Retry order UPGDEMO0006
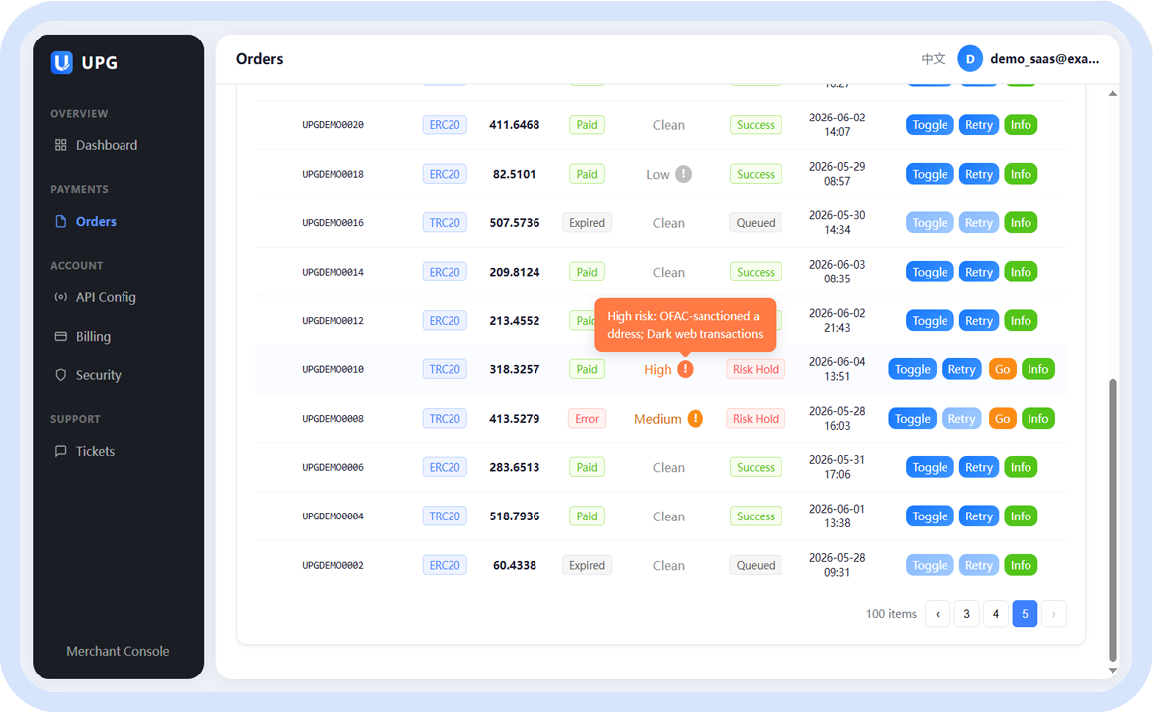The height and width of the screenshot is (714, 1153). pos(979,468)
